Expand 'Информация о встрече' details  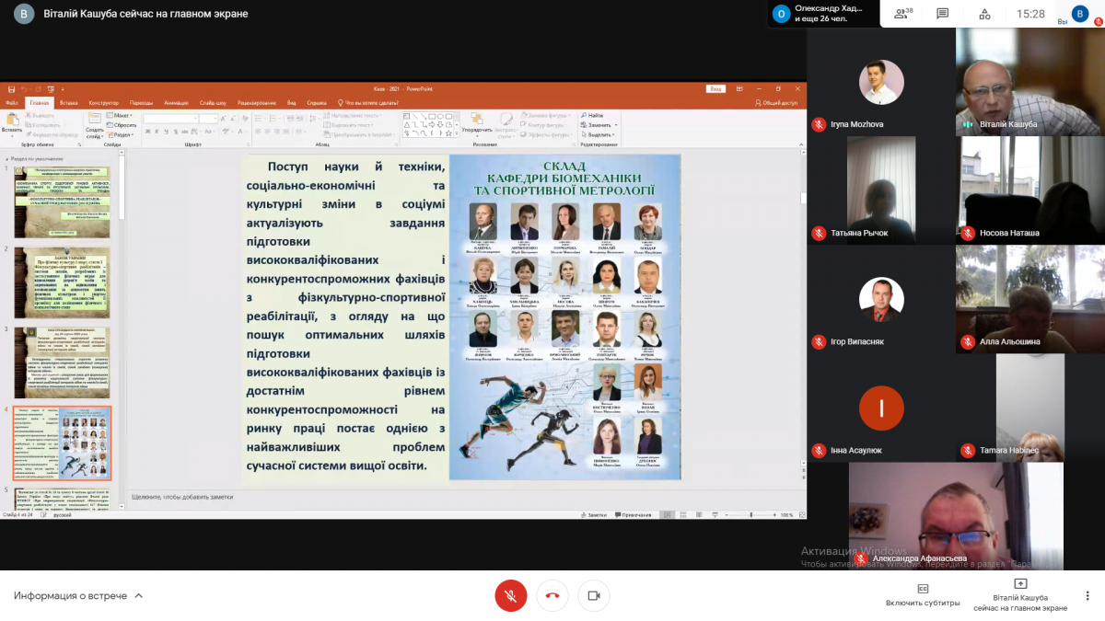coord(78,595)
